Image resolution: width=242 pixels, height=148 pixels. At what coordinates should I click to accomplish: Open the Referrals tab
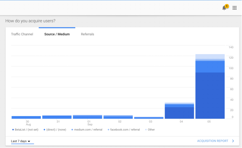(x=87, y=34)
